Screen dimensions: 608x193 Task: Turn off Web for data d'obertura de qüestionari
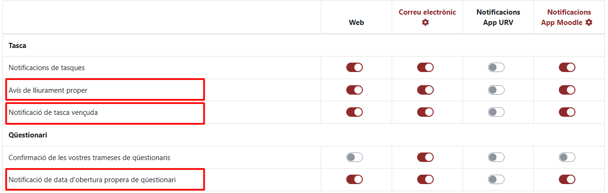354,179
